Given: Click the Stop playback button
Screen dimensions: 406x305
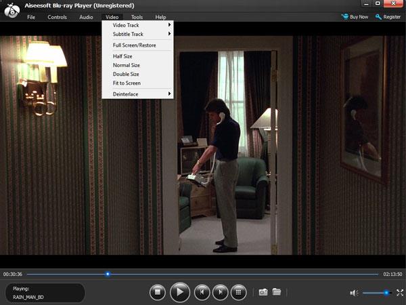Looking at the screenshot, I should [x=158, y=292].
